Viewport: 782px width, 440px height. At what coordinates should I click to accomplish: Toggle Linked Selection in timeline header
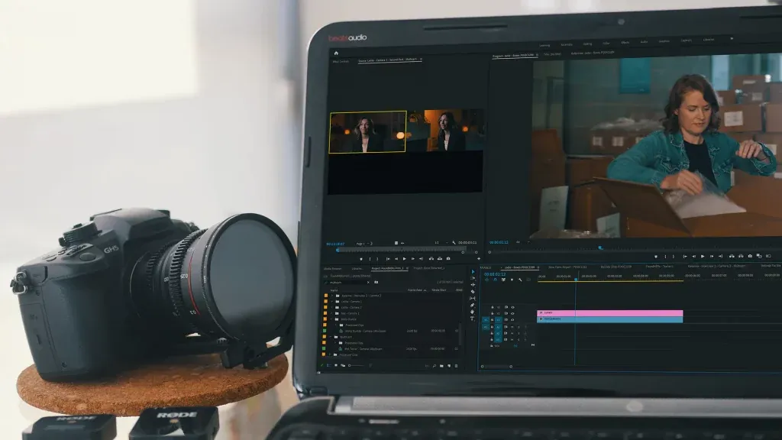(x=504, y=280)
